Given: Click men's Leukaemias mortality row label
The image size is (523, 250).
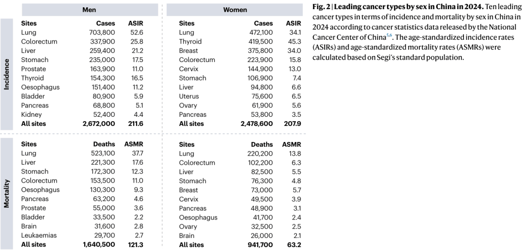Looking at the screenshot, I should click(39, 235).
